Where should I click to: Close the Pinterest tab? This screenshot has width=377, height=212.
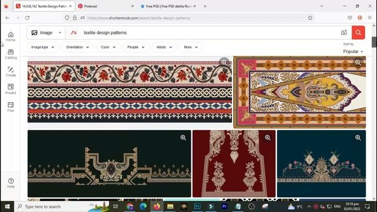(x=133, y=6)
